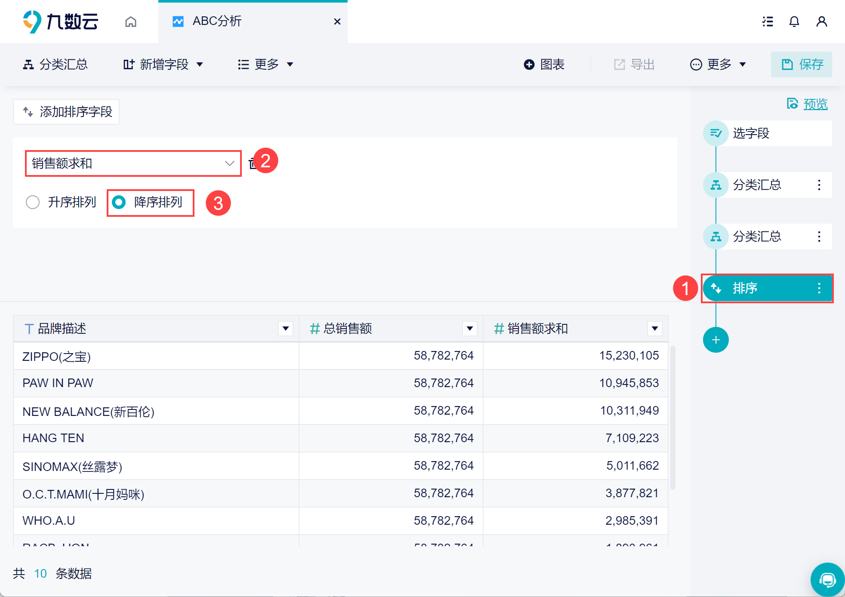Open the notifications bell
This screenshot has height=597, width=845.
coord(794,22)
